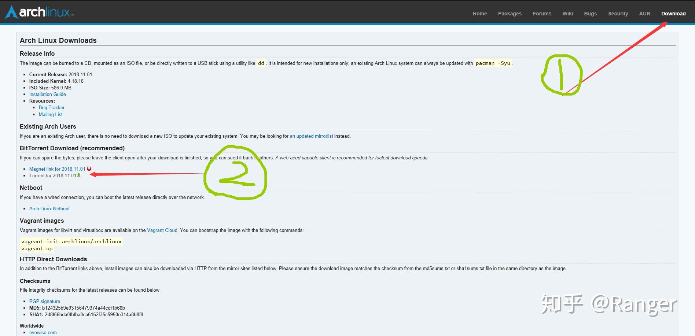Open the AUR nav link
This screenshot has width=695, height=336.
pyautogui.click(x=644, y=14)
